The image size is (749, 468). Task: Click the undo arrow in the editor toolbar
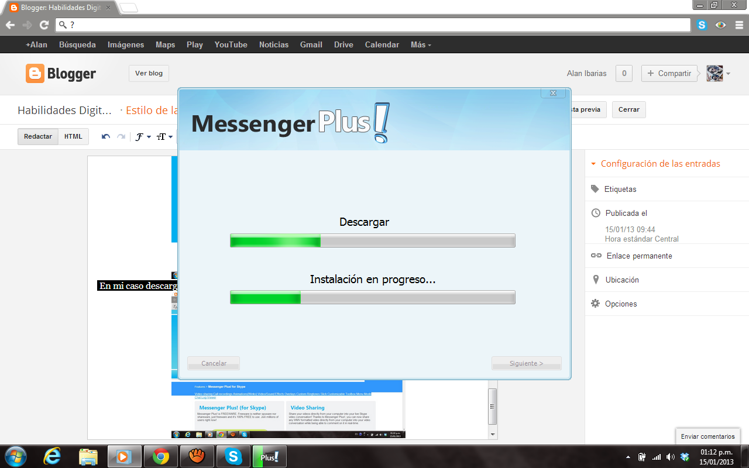click(106, 137)
